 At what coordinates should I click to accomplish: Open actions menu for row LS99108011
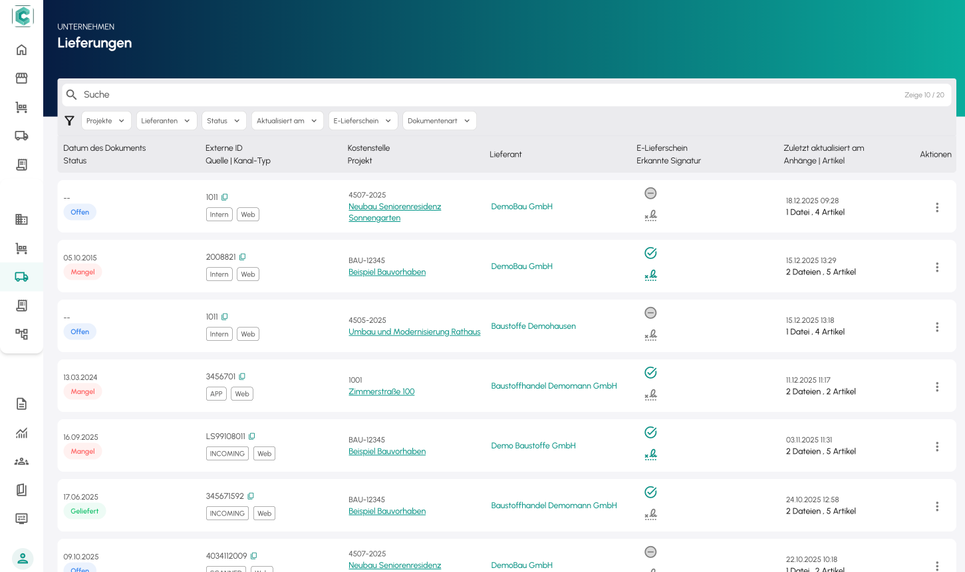pos(937,446)
